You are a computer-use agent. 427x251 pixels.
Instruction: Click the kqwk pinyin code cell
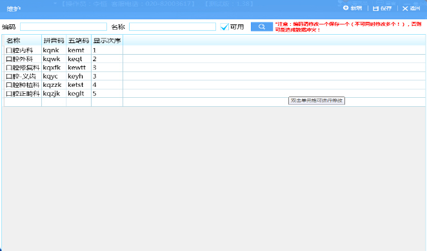(x=54, y=59)
